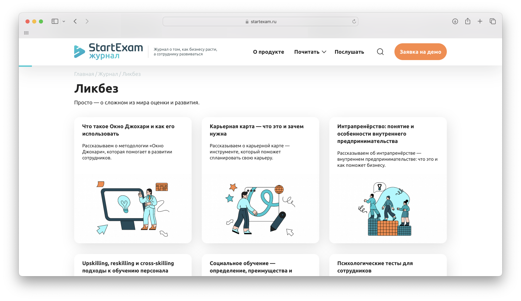Click the 'Рассказываем о карьерной карте' description
The height and width of the screenshot is (301, 521).
[x=249, y=152]
